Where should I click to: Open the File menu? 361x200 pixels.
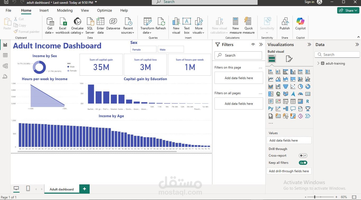pyautogui.click(x=8, y=10)
